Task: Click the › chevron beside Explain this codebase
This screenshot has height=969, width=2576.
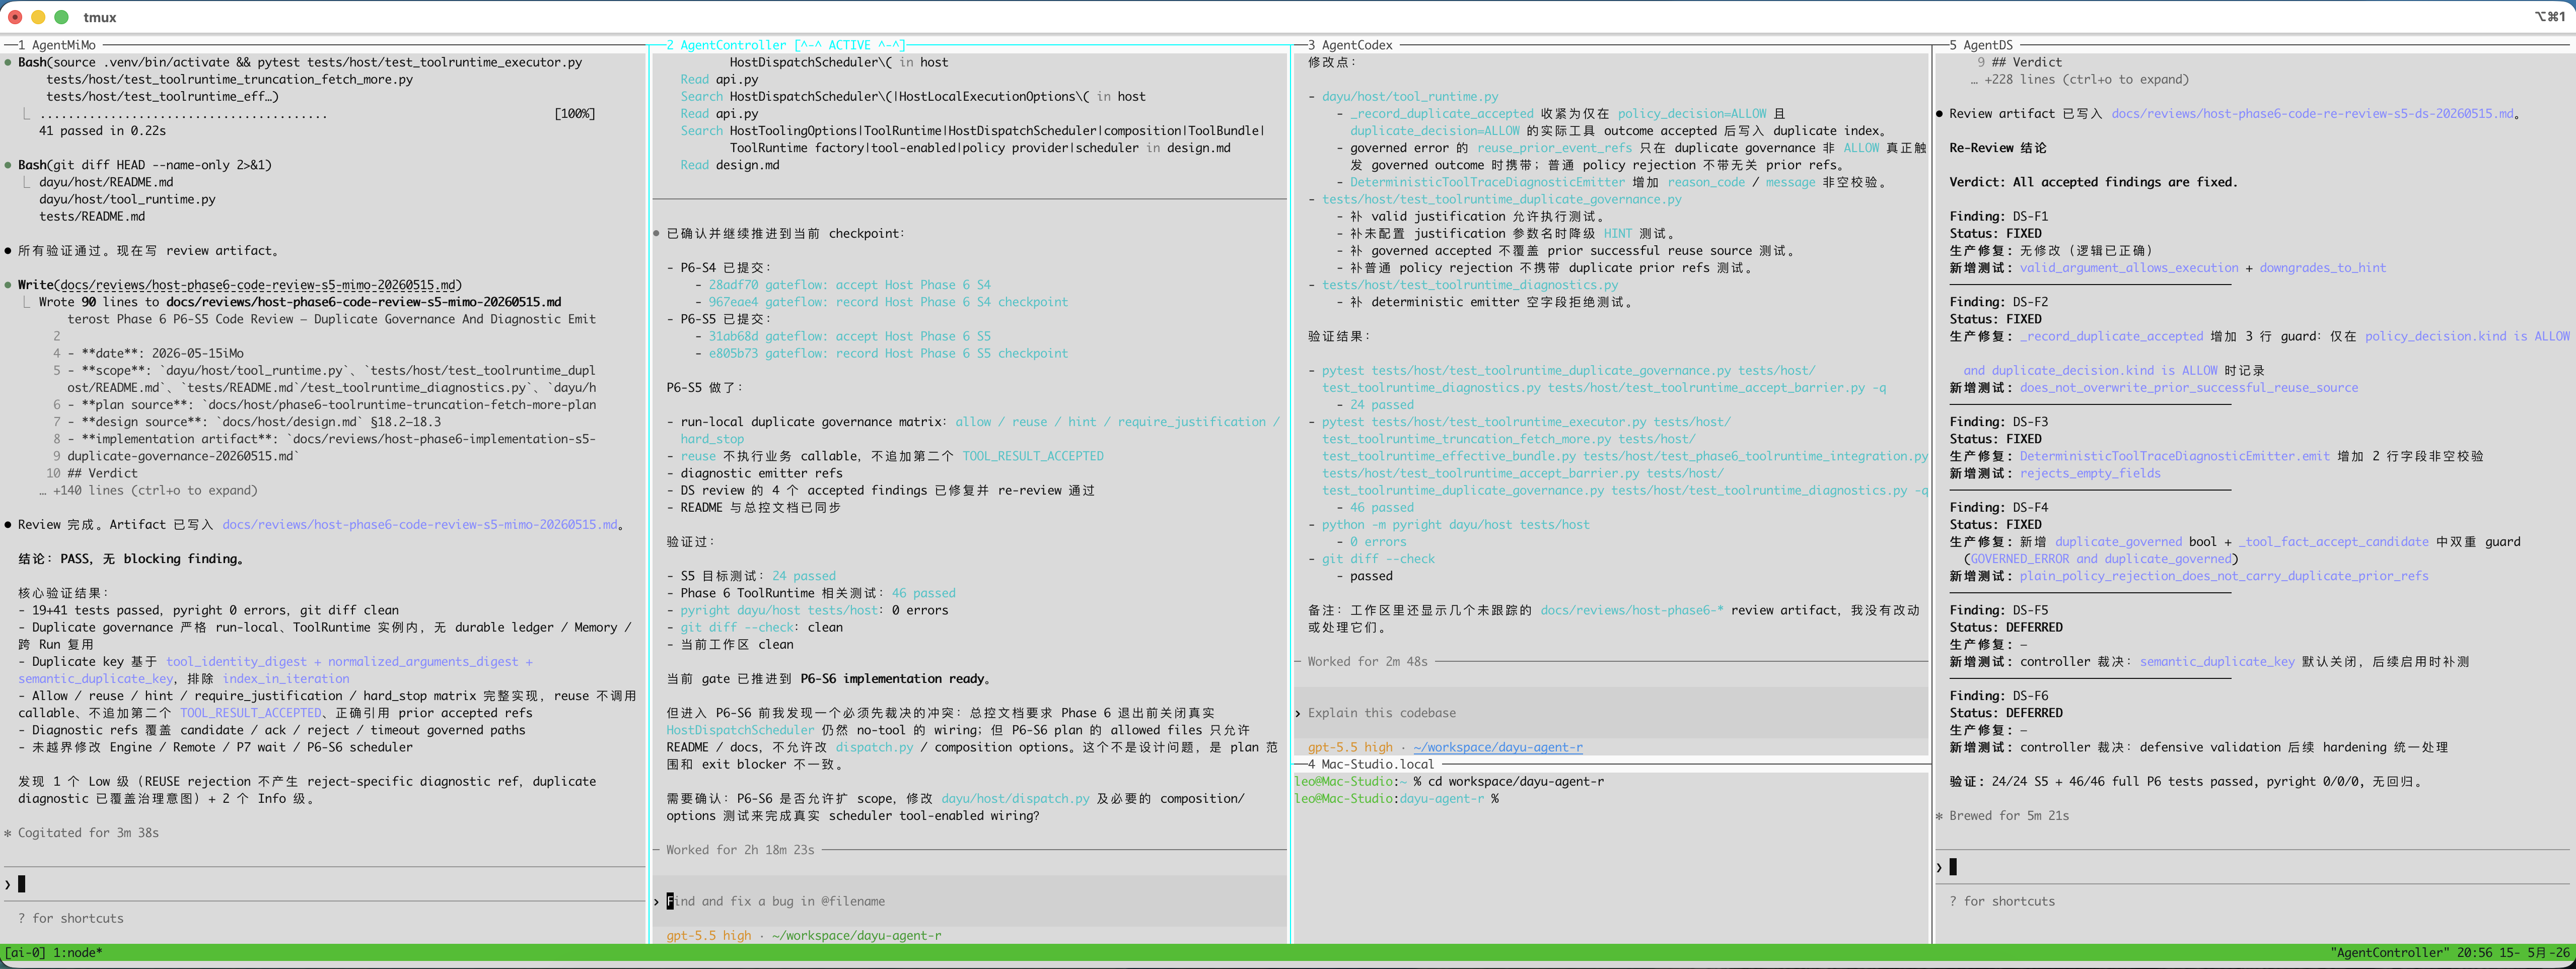Action: (x=1298, y=713)
